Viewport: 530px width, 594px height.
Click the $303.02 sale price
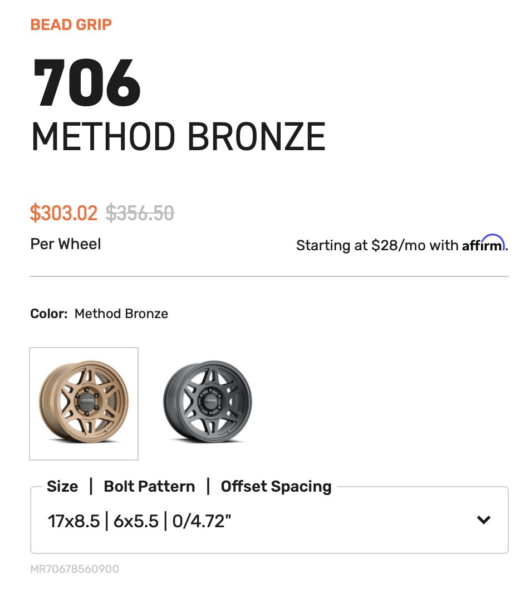(63, 212)
